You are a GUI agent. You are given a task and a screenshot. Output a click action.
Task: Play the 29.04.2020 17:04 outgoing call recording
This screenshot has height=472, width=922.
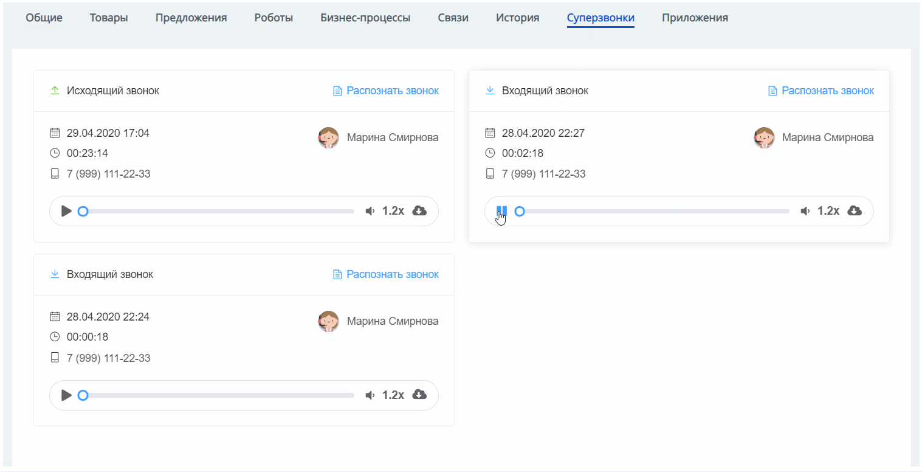click(x=67, y=211)
